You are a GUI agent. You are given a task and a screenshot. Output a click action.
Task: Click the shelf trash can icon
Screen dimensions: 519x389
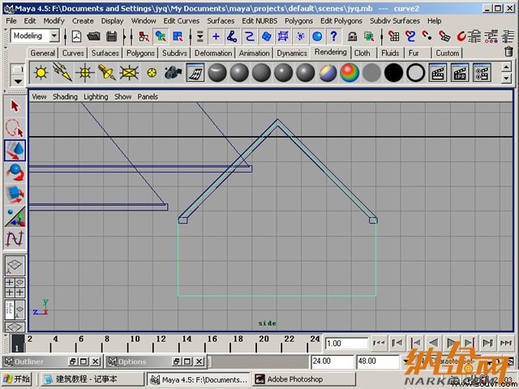point(509,52)
